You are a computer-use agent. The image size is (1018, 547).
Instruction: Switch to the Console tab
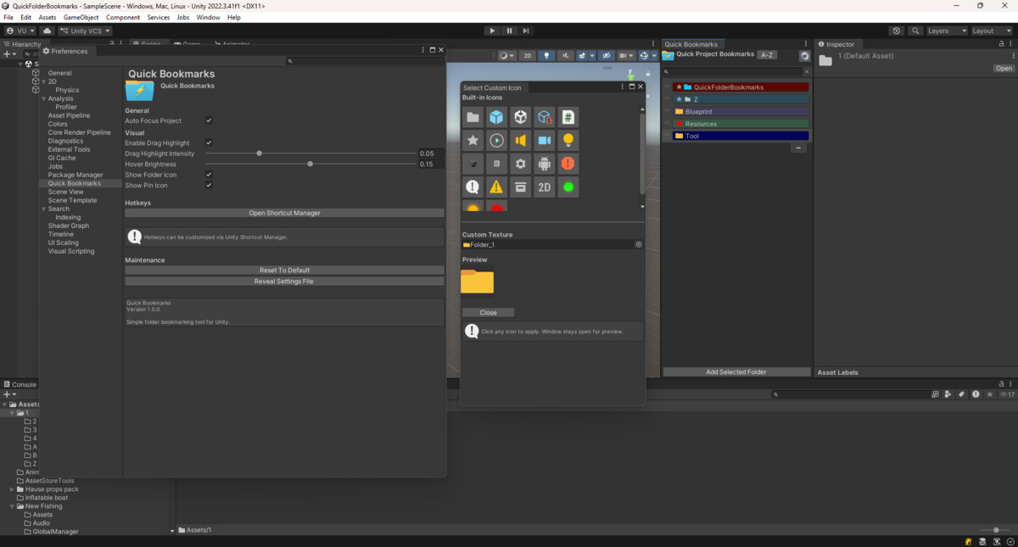coord(20,384)
